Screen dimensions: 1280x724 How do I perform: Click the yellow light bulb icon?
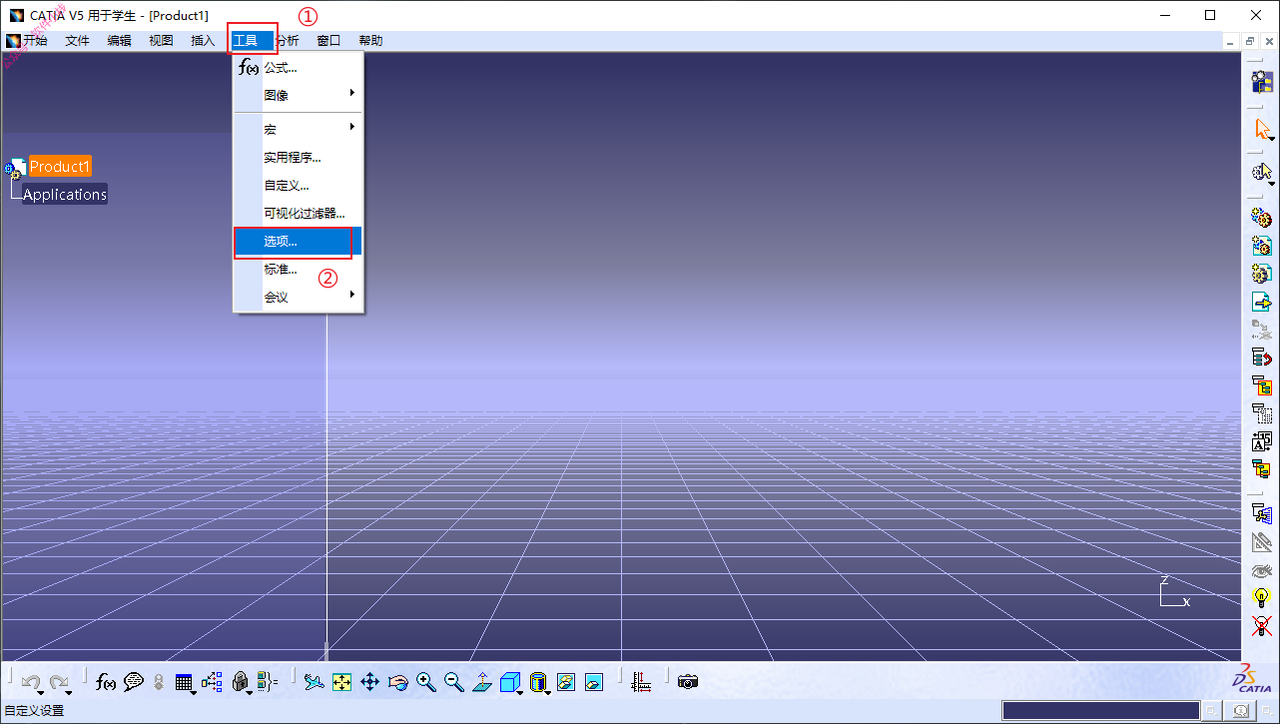[x=1262, y=598]
